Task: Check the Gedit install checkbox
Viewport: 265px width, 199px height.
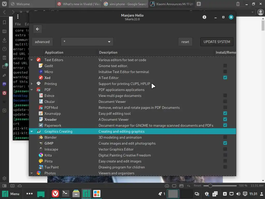Action: click(225, 66)
